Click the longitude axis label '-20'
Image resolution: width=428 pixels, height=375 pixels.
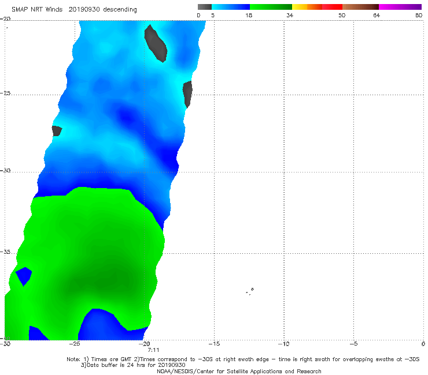[x=145, y=344]
